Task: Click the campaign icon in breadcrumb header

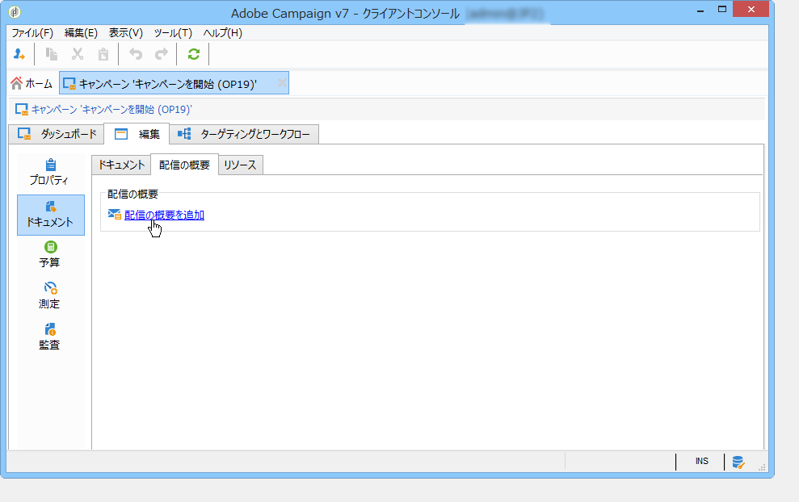Action: pyautogui.click(x=21, y=110)
